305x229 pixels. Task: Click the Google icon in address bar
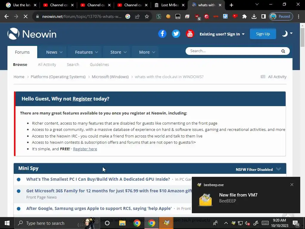[128, 16]
